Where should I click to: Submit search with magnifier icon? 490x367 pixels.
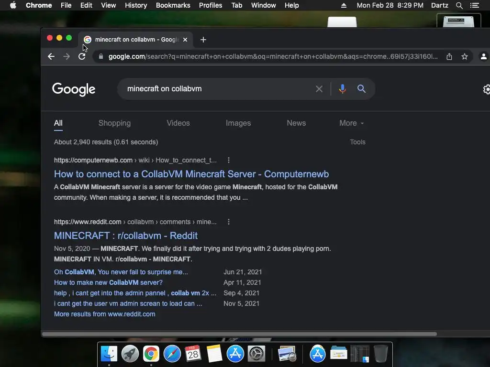[x=361, y=88]
